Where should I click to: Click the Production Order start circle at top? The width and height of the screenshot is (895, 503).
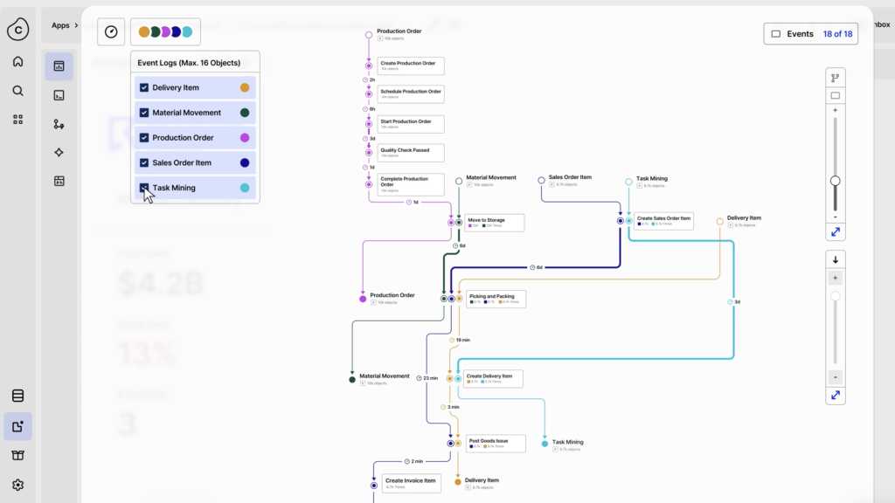tap(369, 35)
